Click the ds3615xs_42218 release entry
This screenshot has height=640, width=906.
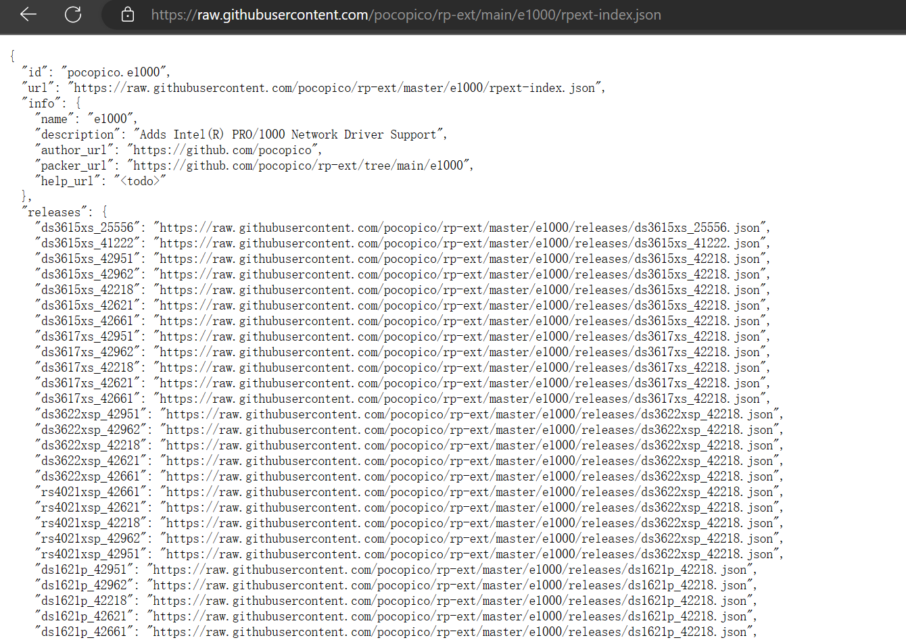coord(402,290)
